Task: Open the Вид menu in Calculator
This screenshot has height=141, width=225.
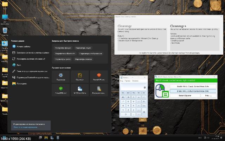Action: 122,81
